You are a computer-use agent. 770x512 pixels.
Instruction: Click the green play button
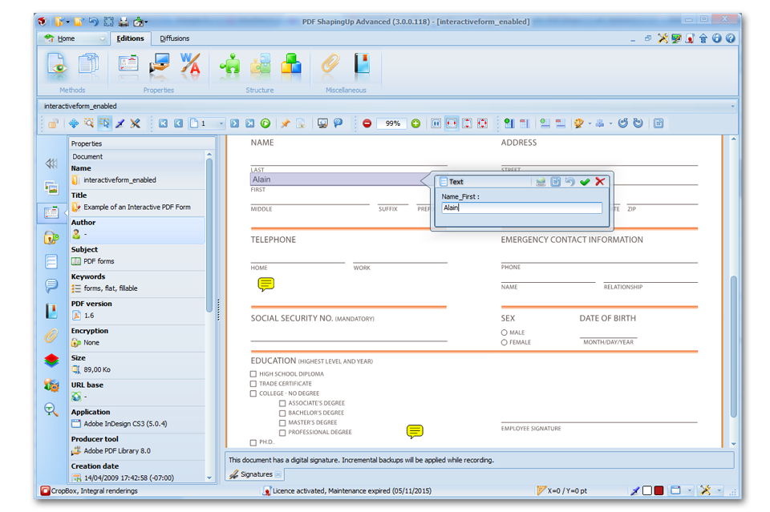coord(265,123)
